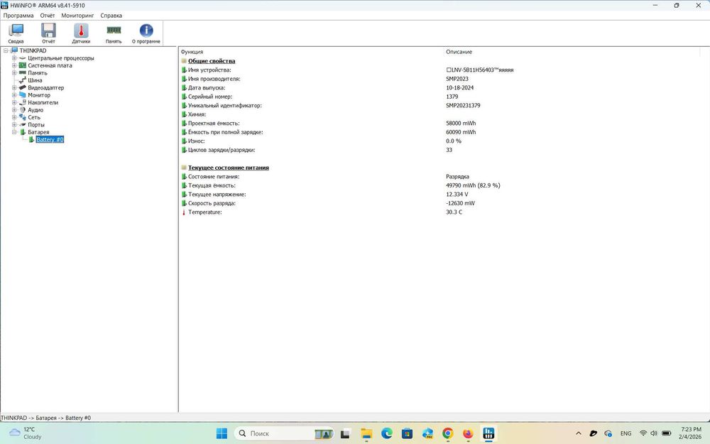
Task: Click the 12.334 V voltage value
Action: 457,195
